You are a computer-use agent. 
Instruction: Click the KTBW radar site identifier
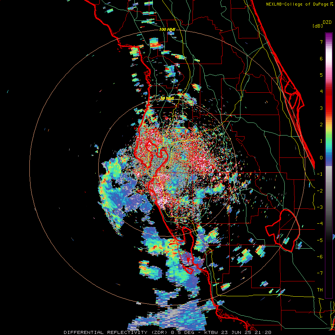click(x=212, y=332)
